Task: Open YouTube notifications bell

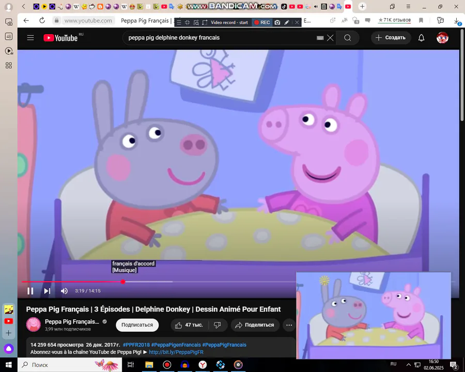Action: pyautogui.click(x=422, y=38)
